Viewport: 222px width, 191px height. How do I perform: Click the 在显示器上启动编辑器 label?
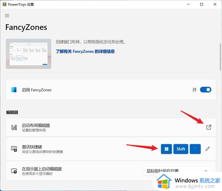(x=42, y=169)
